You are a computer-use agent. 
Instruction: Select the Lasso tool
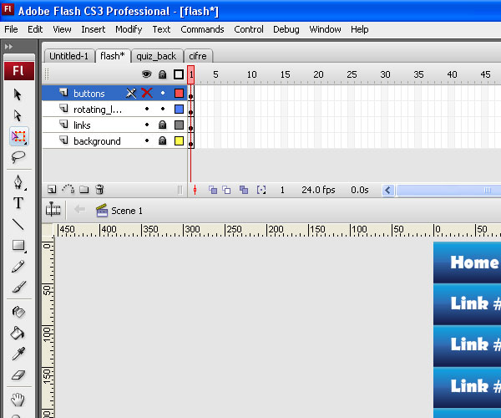coord(18,157)
